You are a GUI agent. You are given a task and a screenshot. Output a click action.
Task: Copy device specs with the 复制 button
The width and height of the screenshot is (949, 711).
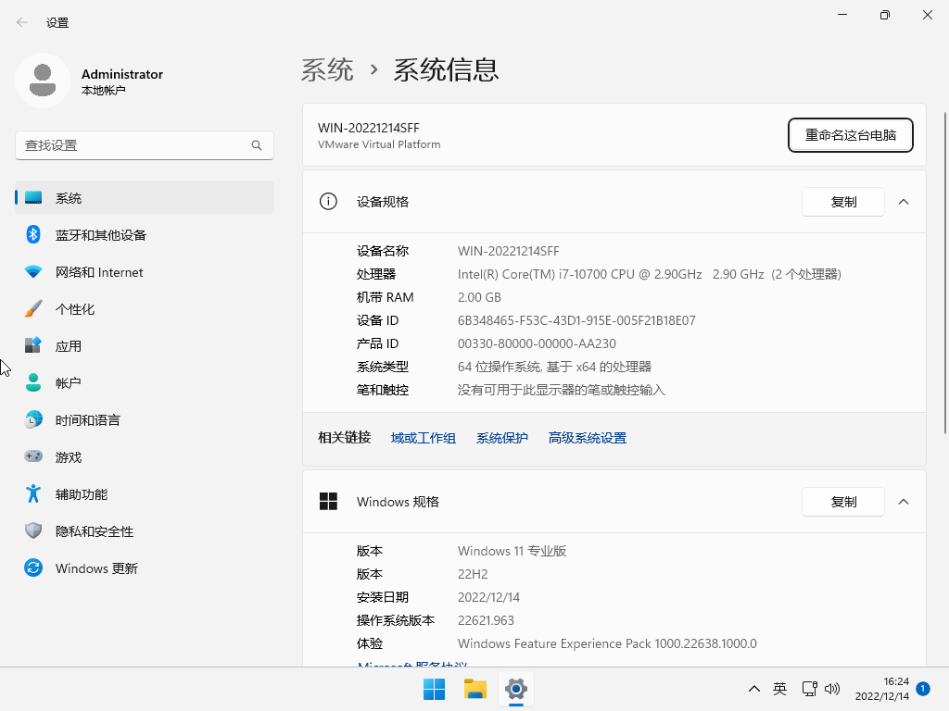coord(842,201)
